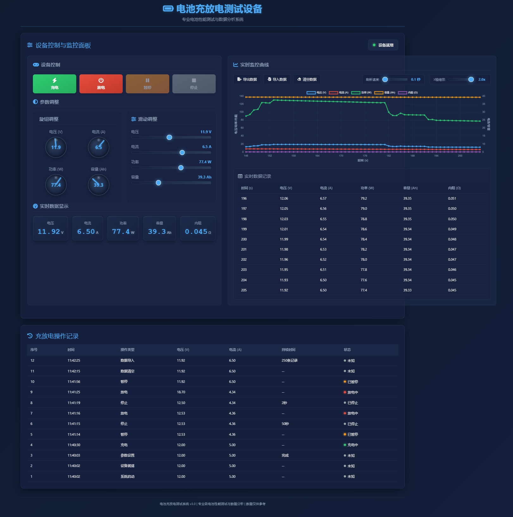Screen dimensions: 513x517
Task: Toggle the 电流 (A) legend series
Action: click(x=339, y=93)
